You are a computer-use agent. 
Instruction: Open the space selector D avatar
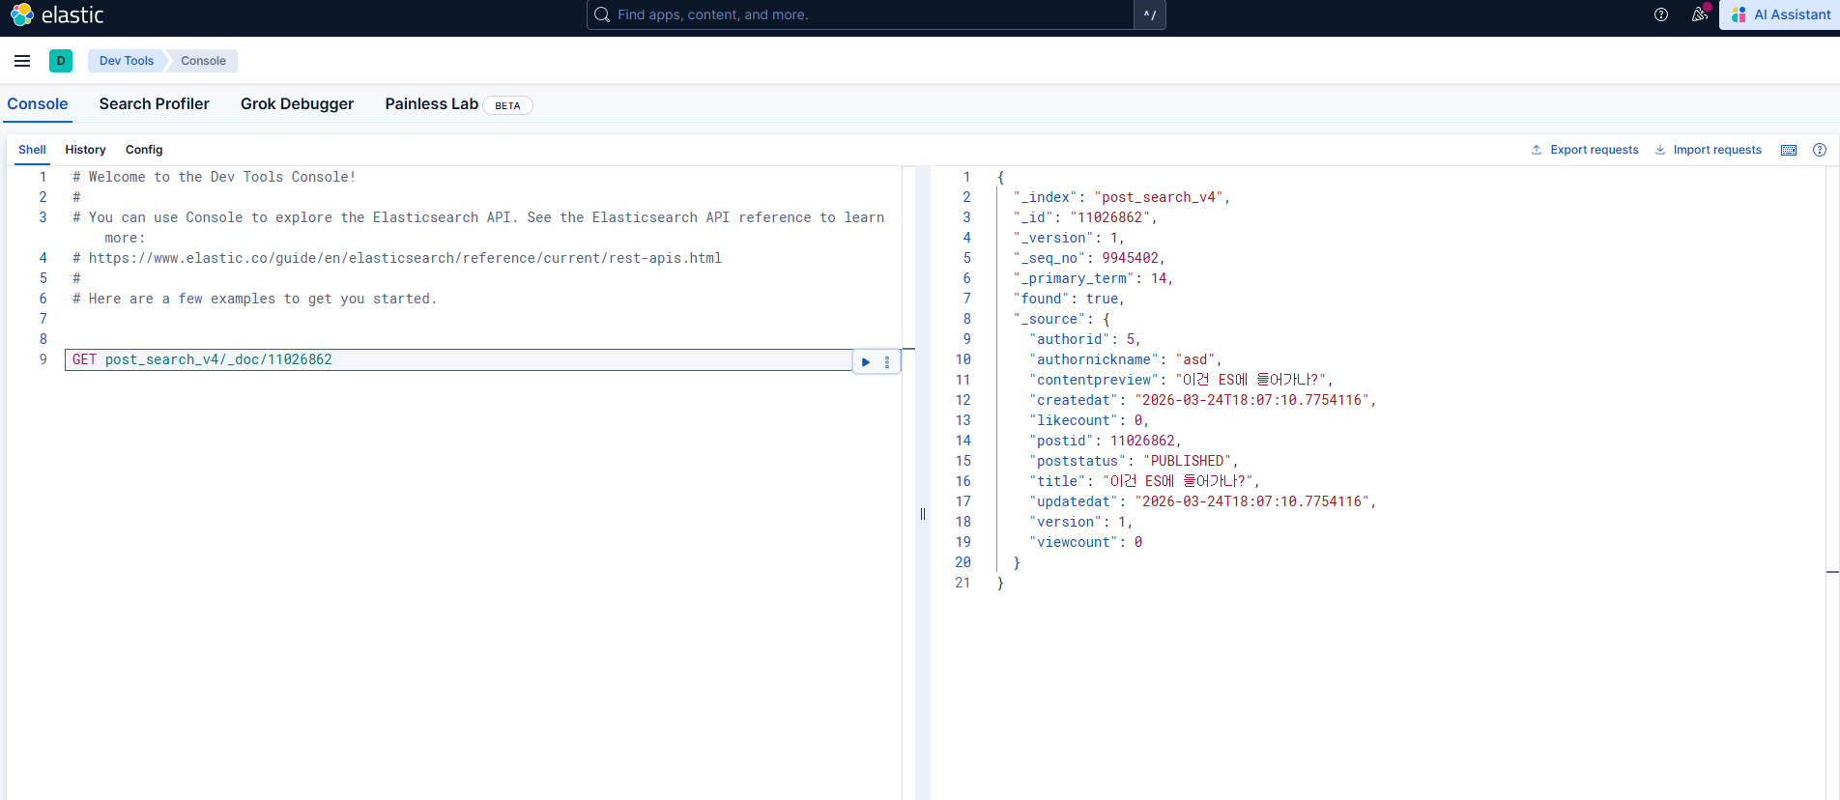61,61
